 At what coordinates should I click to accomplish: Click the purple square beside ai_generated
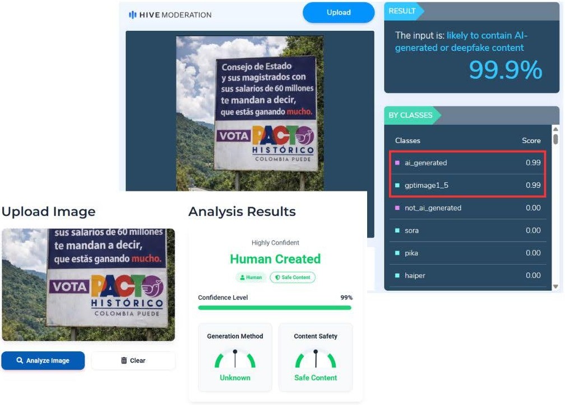point(397,163)
